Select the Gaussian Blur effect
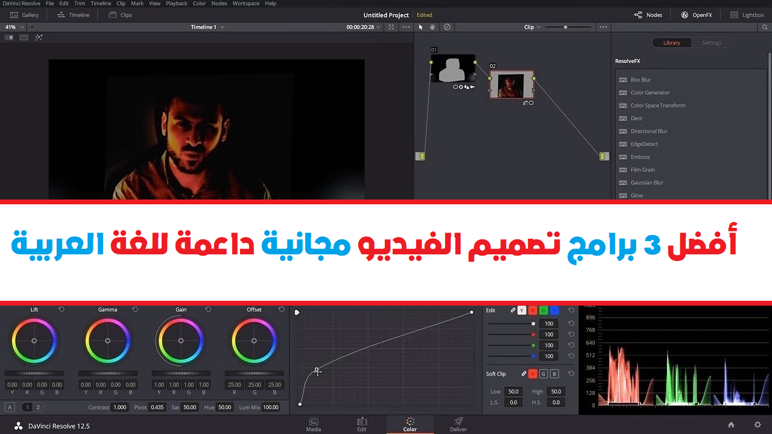 tap(647, 183)
